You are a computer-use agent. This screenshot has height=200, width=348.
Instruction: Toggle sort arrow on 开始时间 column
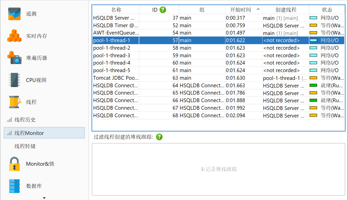click(258, 9)
